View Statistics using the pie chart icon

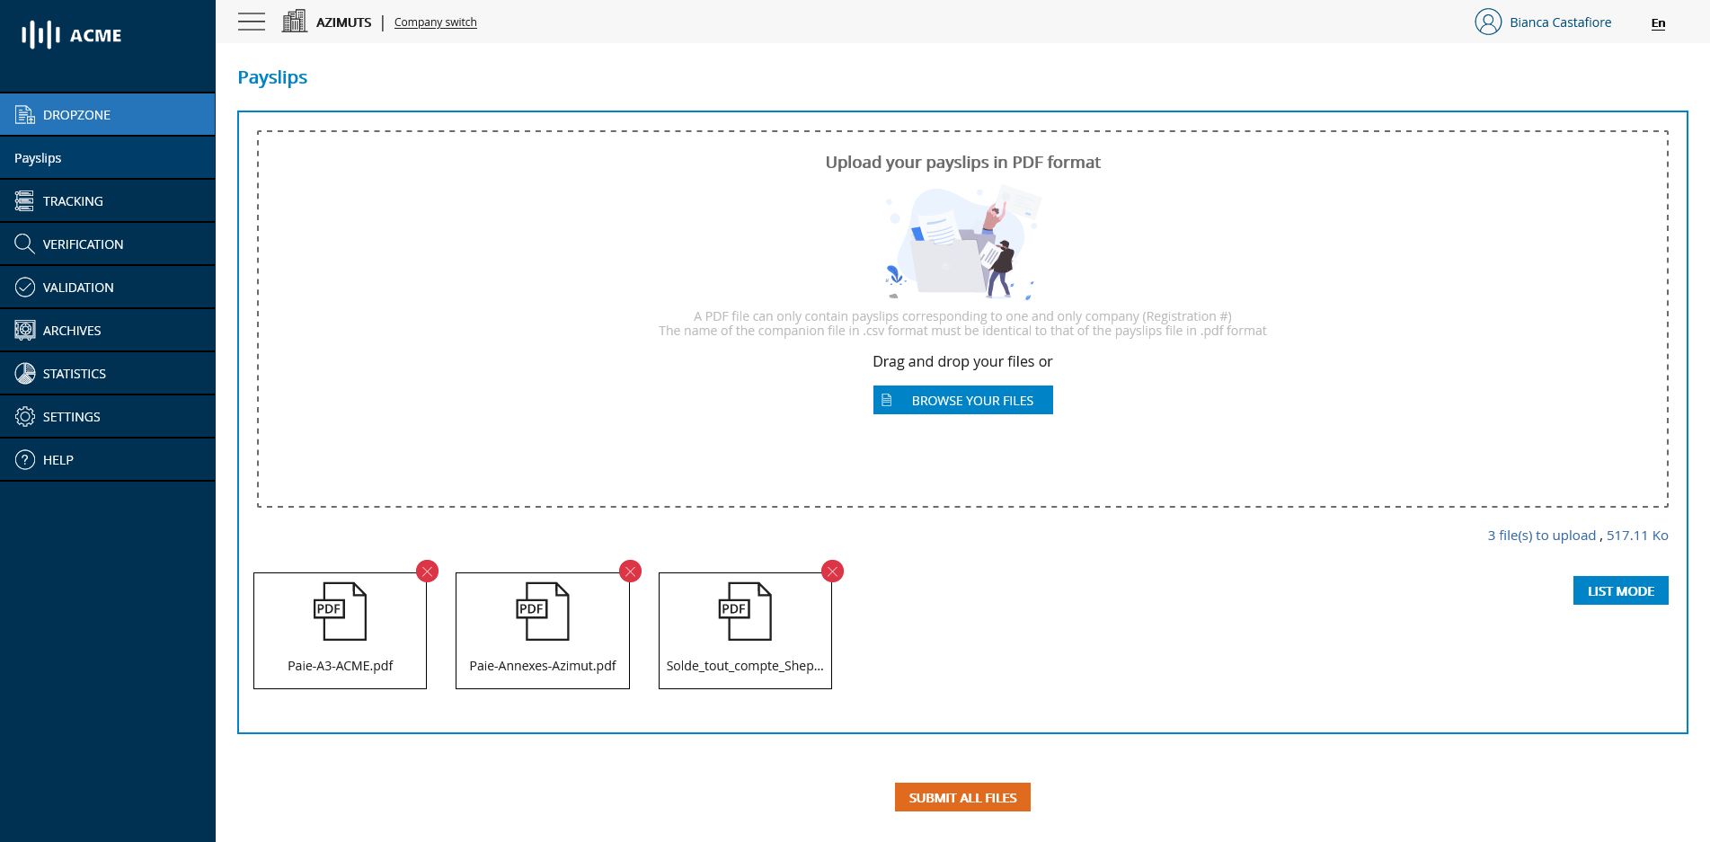click(x=24, y=373)
